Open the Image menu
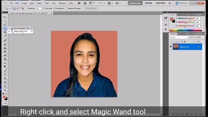The height and width of the screenshot is (117, 208). pos(24,3)
